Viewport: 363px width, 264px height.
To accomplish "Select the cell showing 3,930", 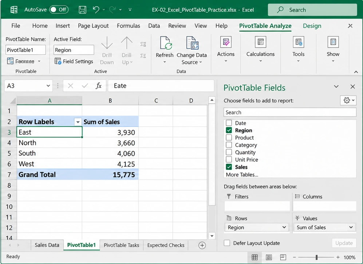I will [110, 132].
